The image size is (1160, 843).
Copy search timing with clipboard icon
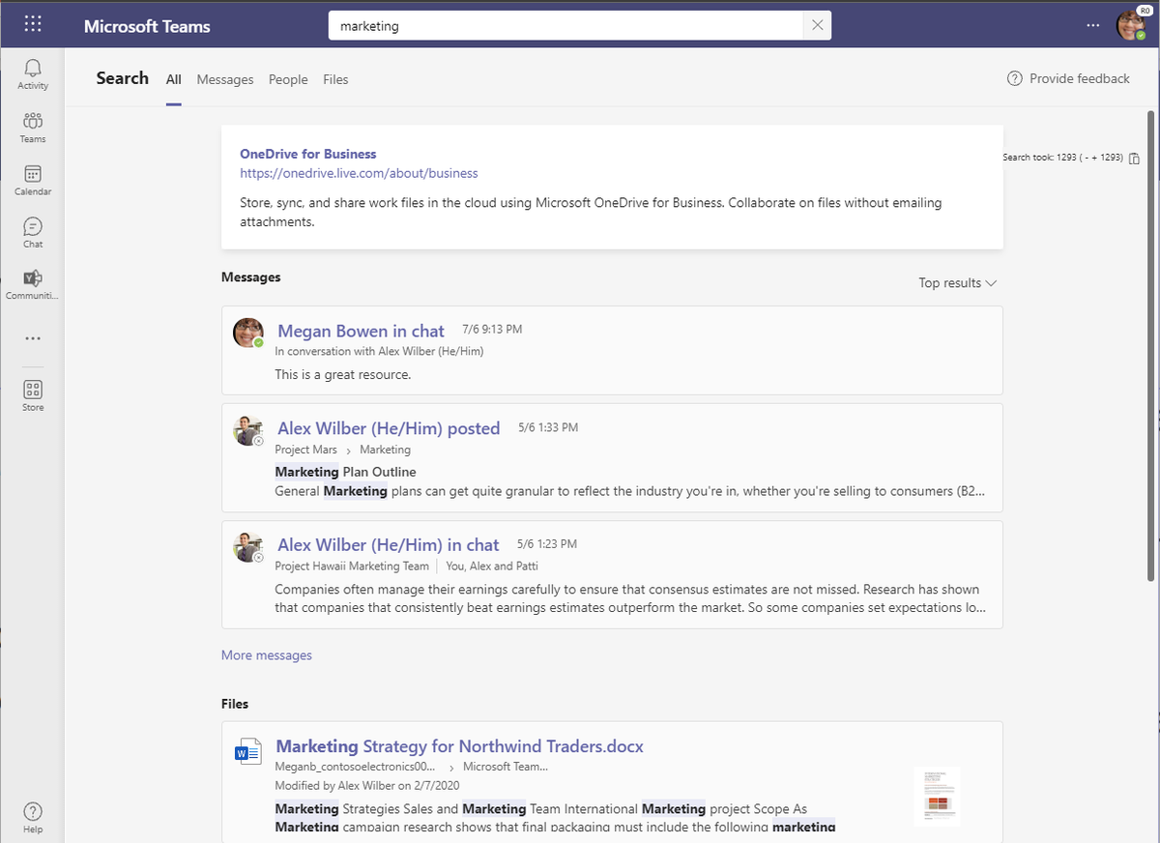pos(1135,158)
